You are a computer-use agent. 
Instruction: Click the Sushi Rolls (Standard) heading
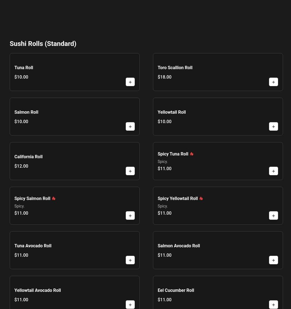click(43, 44)
